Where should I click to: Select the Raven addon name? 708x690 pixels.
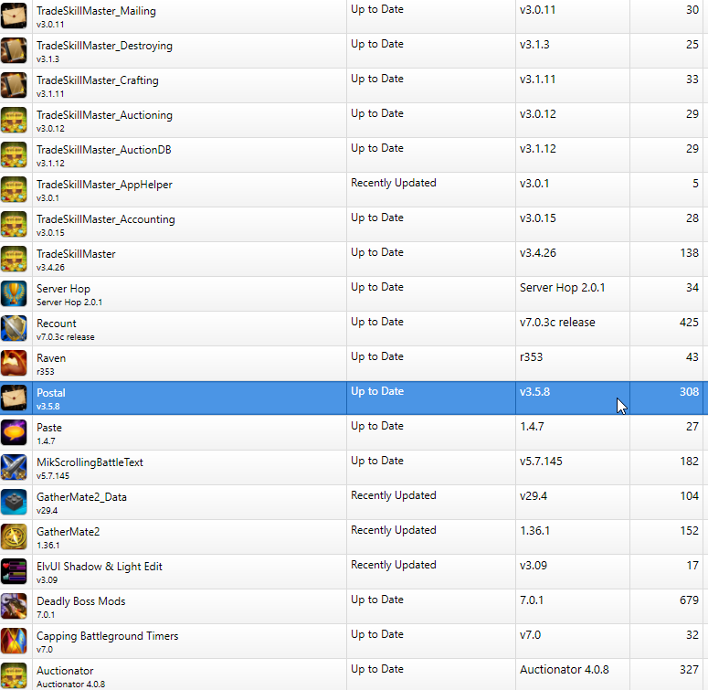pyautogui.click(x=51, y=358)
